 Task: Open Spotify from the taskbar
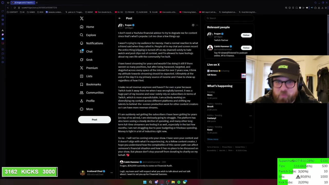tap(179, 182)
